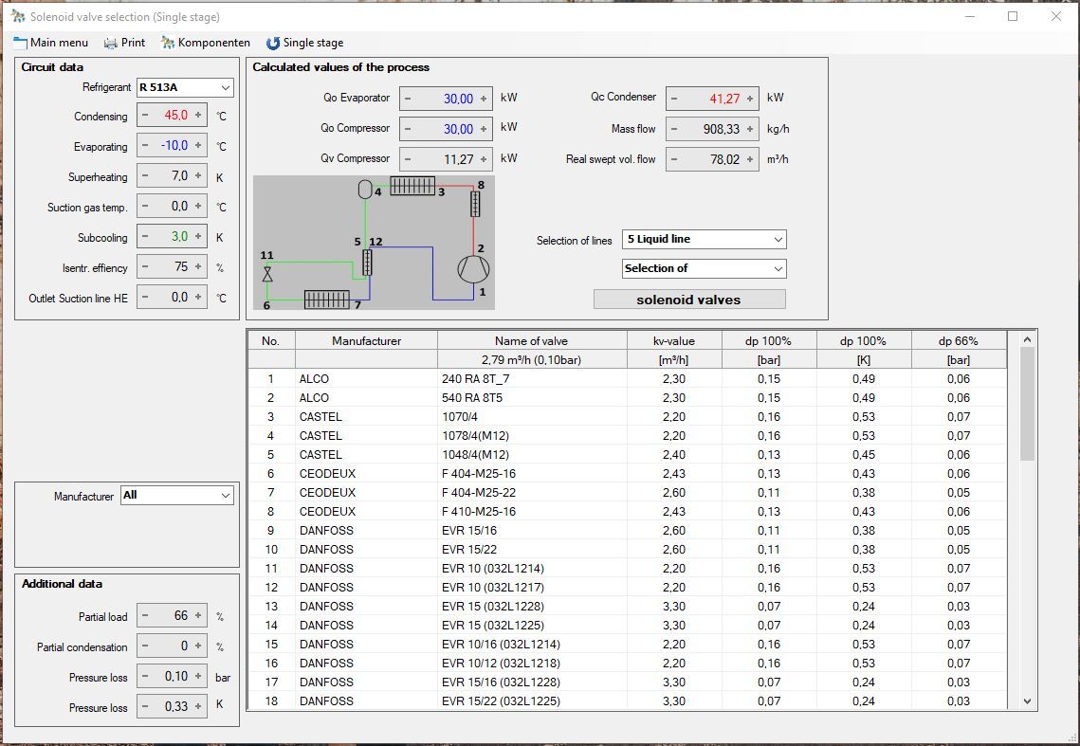Decrease Evaporating temperature with minus

pyautogui.click(x=145, y=145)
